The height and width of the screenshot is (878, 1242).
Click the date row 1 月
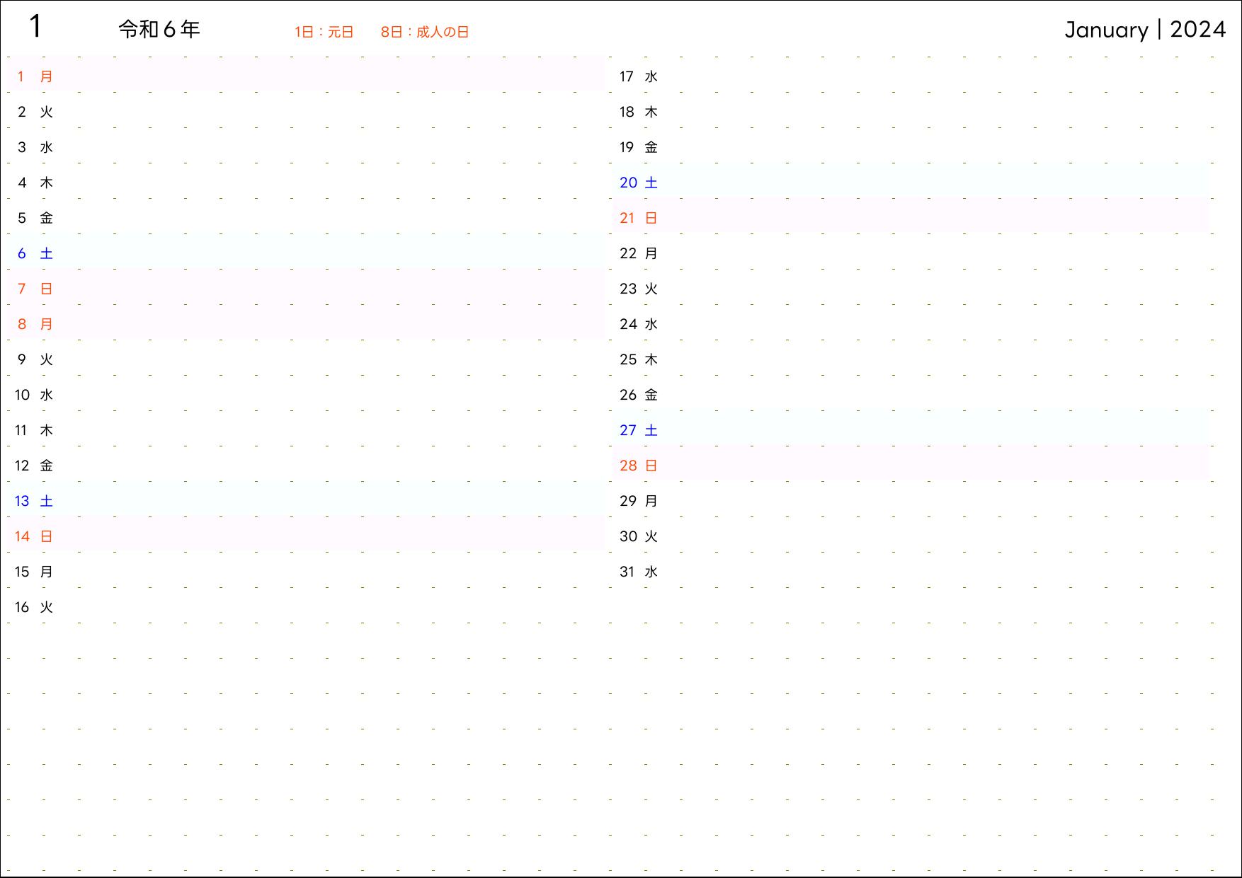(307, 74)
